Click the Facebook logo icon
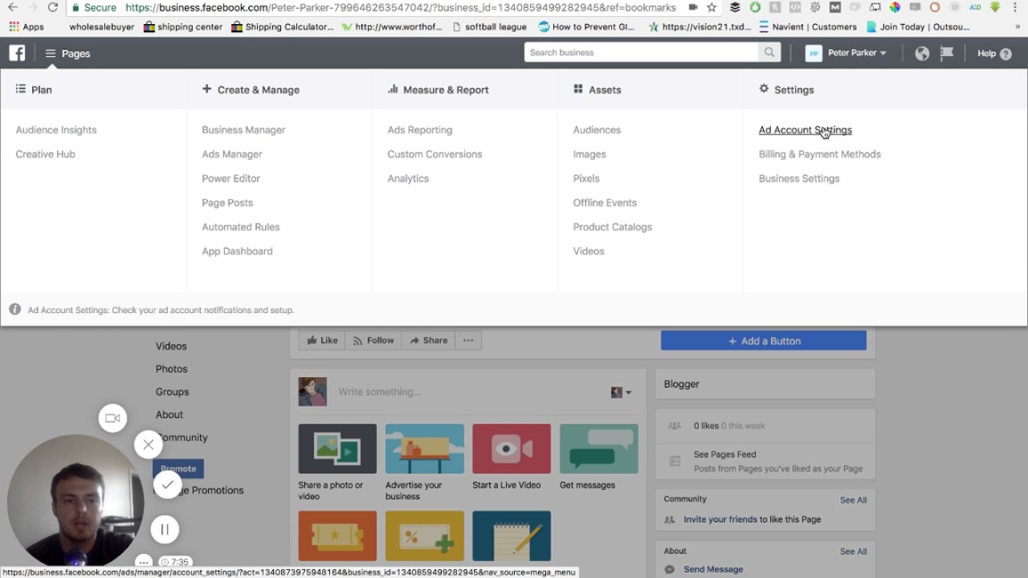The height and width of the screenshot is (578, 1028). click(17, 53)
